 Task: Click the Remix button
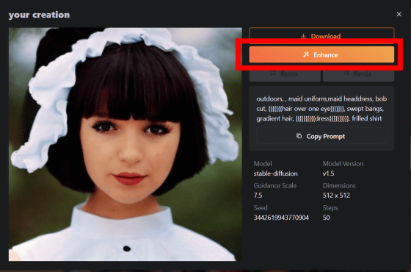pyautogui.click(x=359, y=74)
